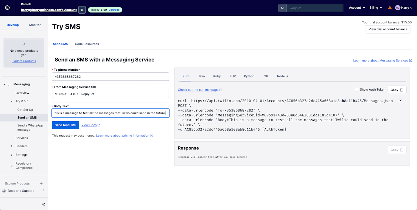Switch to the Monitor tab
This screenshot has height=210, width=417.
35,25
